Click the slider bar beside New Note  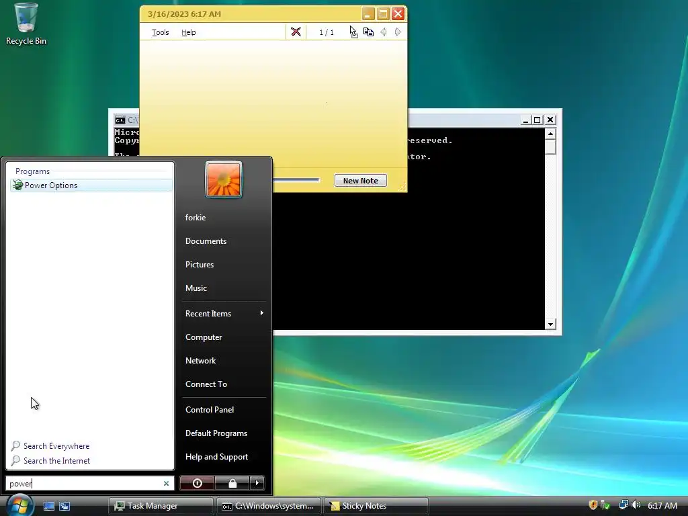point(296,180)
